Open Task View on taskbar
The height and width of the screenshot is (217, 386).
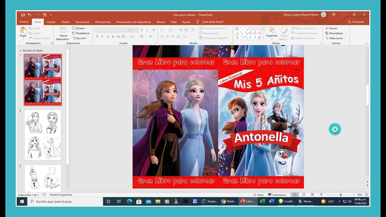pyautogui.click(x=119, y=201)
